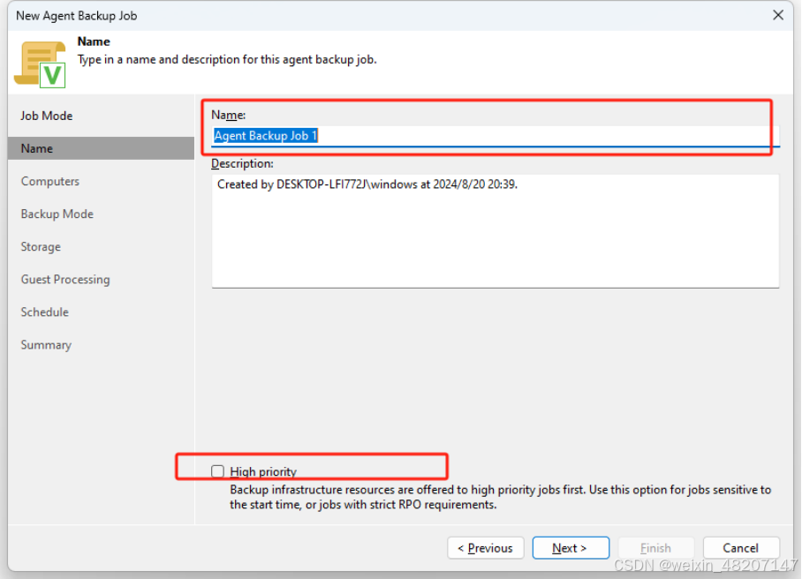The width and height of the screenshot is (802, 579).
Task: Open the Computers step
Action: coord(50,182)
